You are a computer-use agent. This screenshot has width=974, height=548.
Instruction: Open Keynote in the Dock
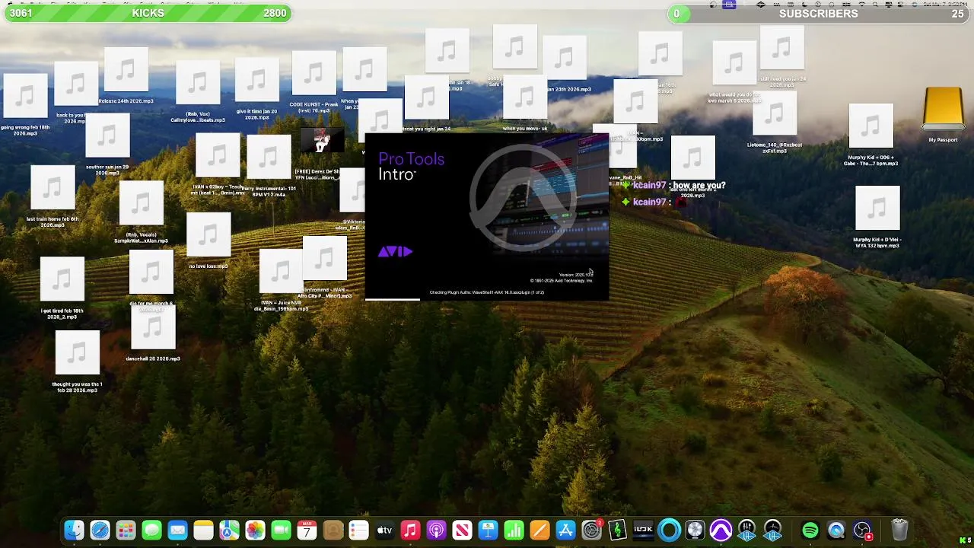point(488,530)
